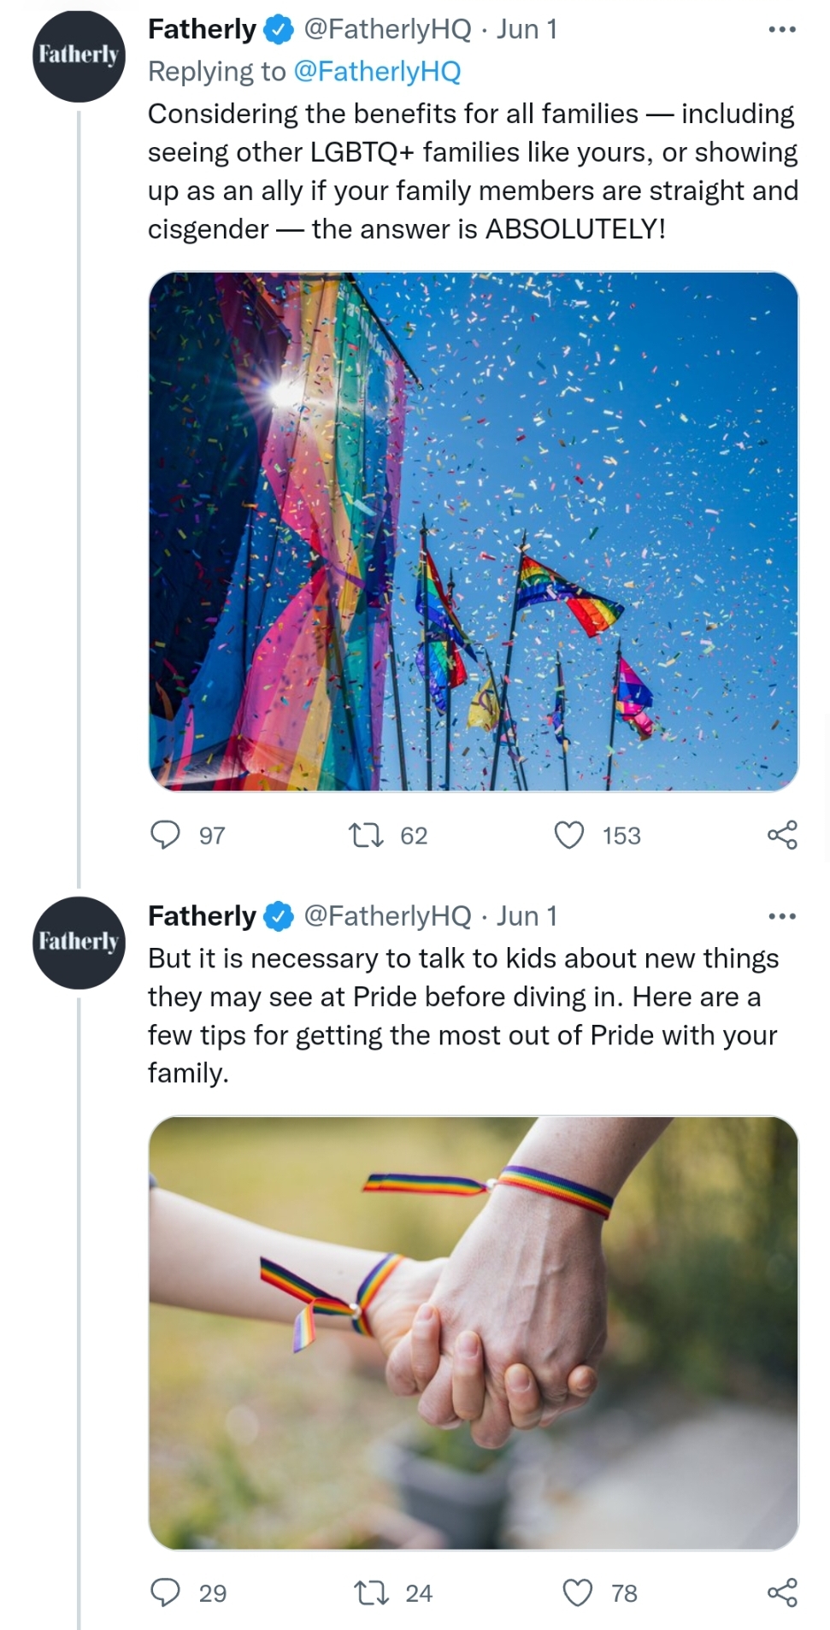
Task: Open Fatherly profile from first tweet name
Action: [x=202, y=29]
